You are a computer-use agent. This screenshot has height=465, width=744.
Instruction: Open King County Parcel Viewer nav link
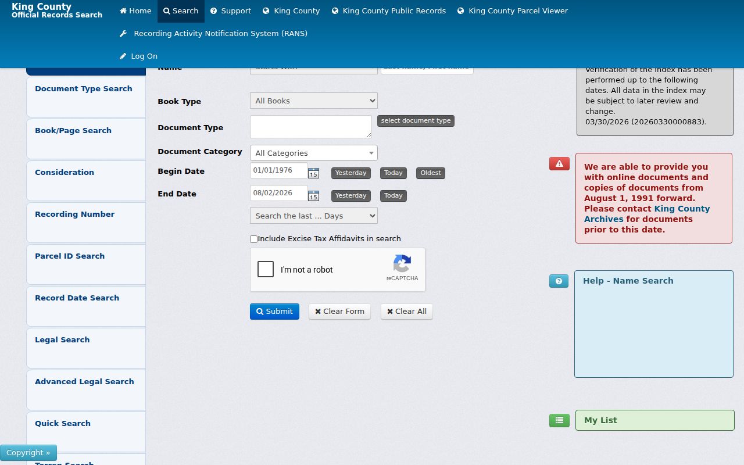(513, 11)
